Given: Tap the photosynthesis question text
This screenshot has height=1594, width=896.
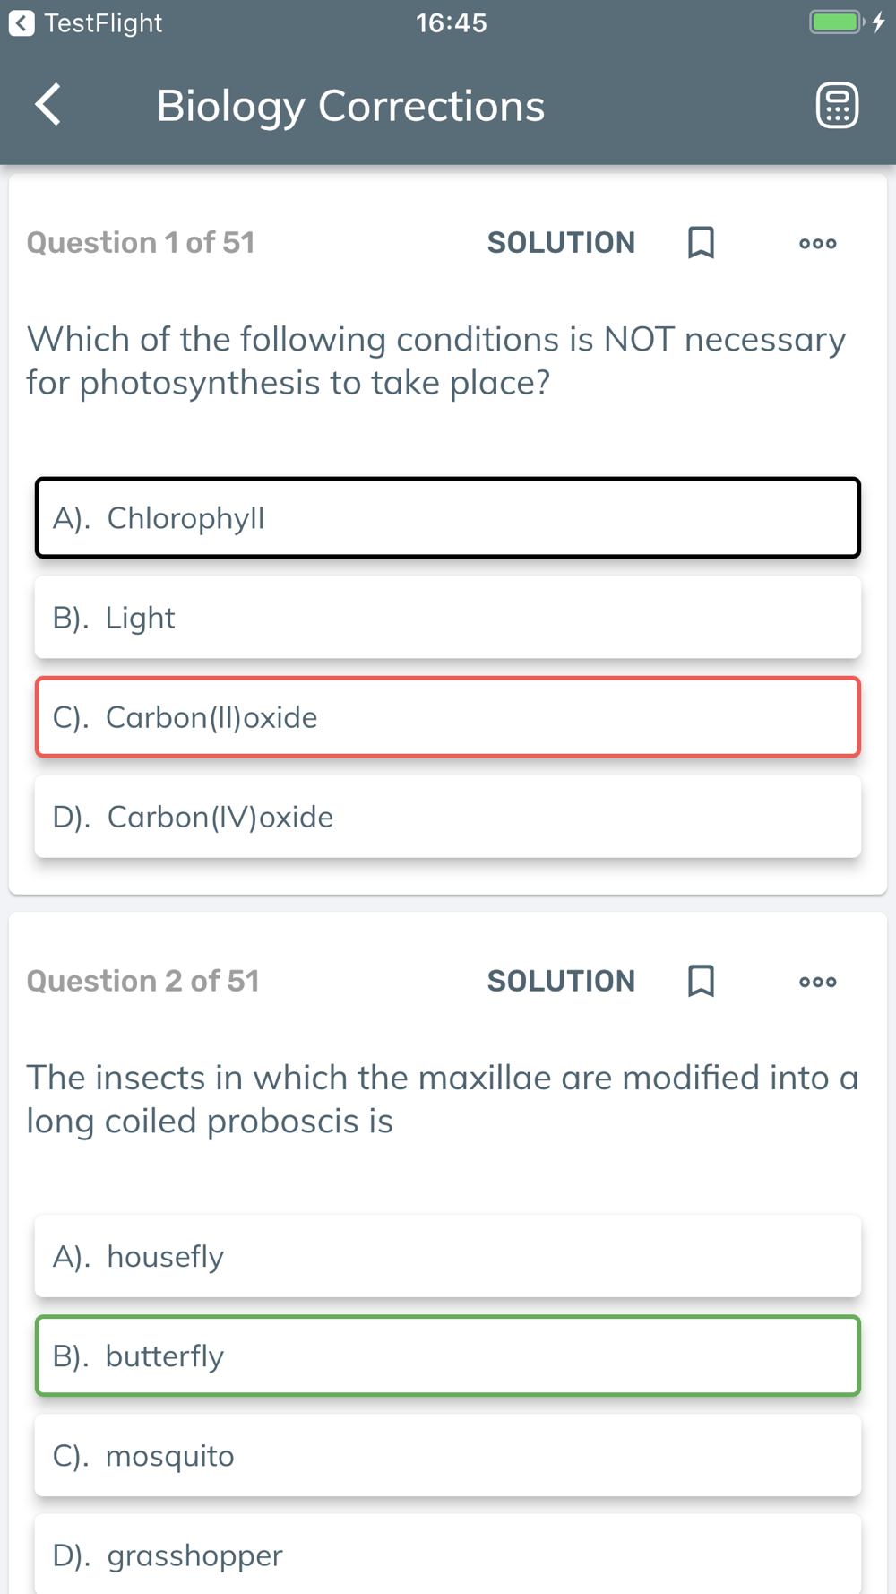Looking at the screenshot, I should tap(436, 360).
